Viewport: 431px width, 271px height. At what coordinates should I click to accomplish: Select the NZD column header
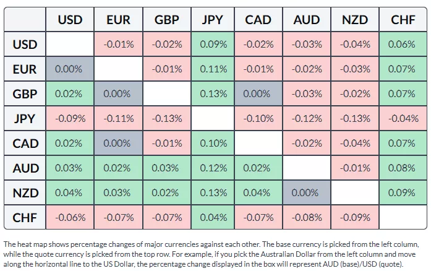click(x=355, y=20)
